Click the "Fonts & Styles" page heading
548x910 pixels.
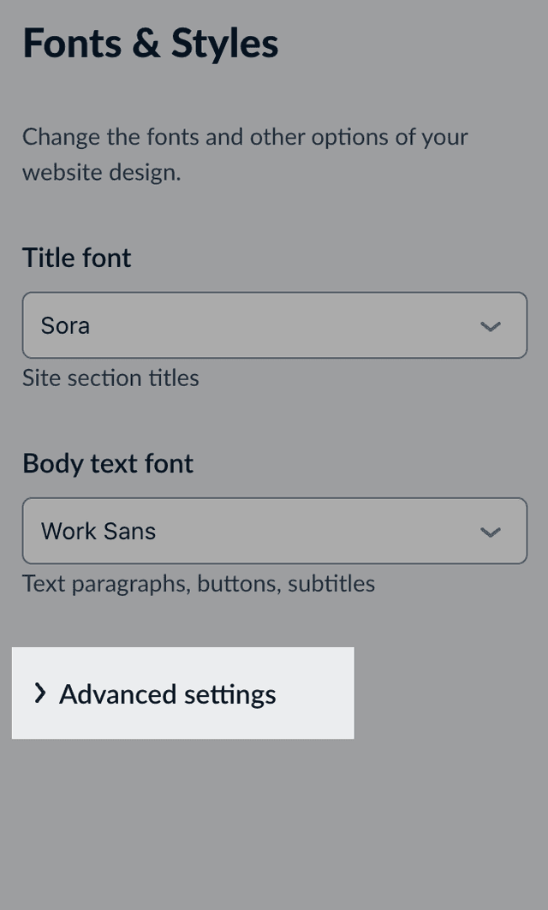point(151,43)
